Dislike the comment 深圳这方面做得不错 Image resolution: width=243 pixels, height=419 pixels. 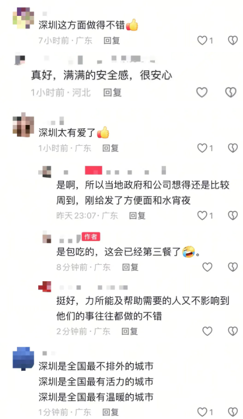(x=233, y=40)
